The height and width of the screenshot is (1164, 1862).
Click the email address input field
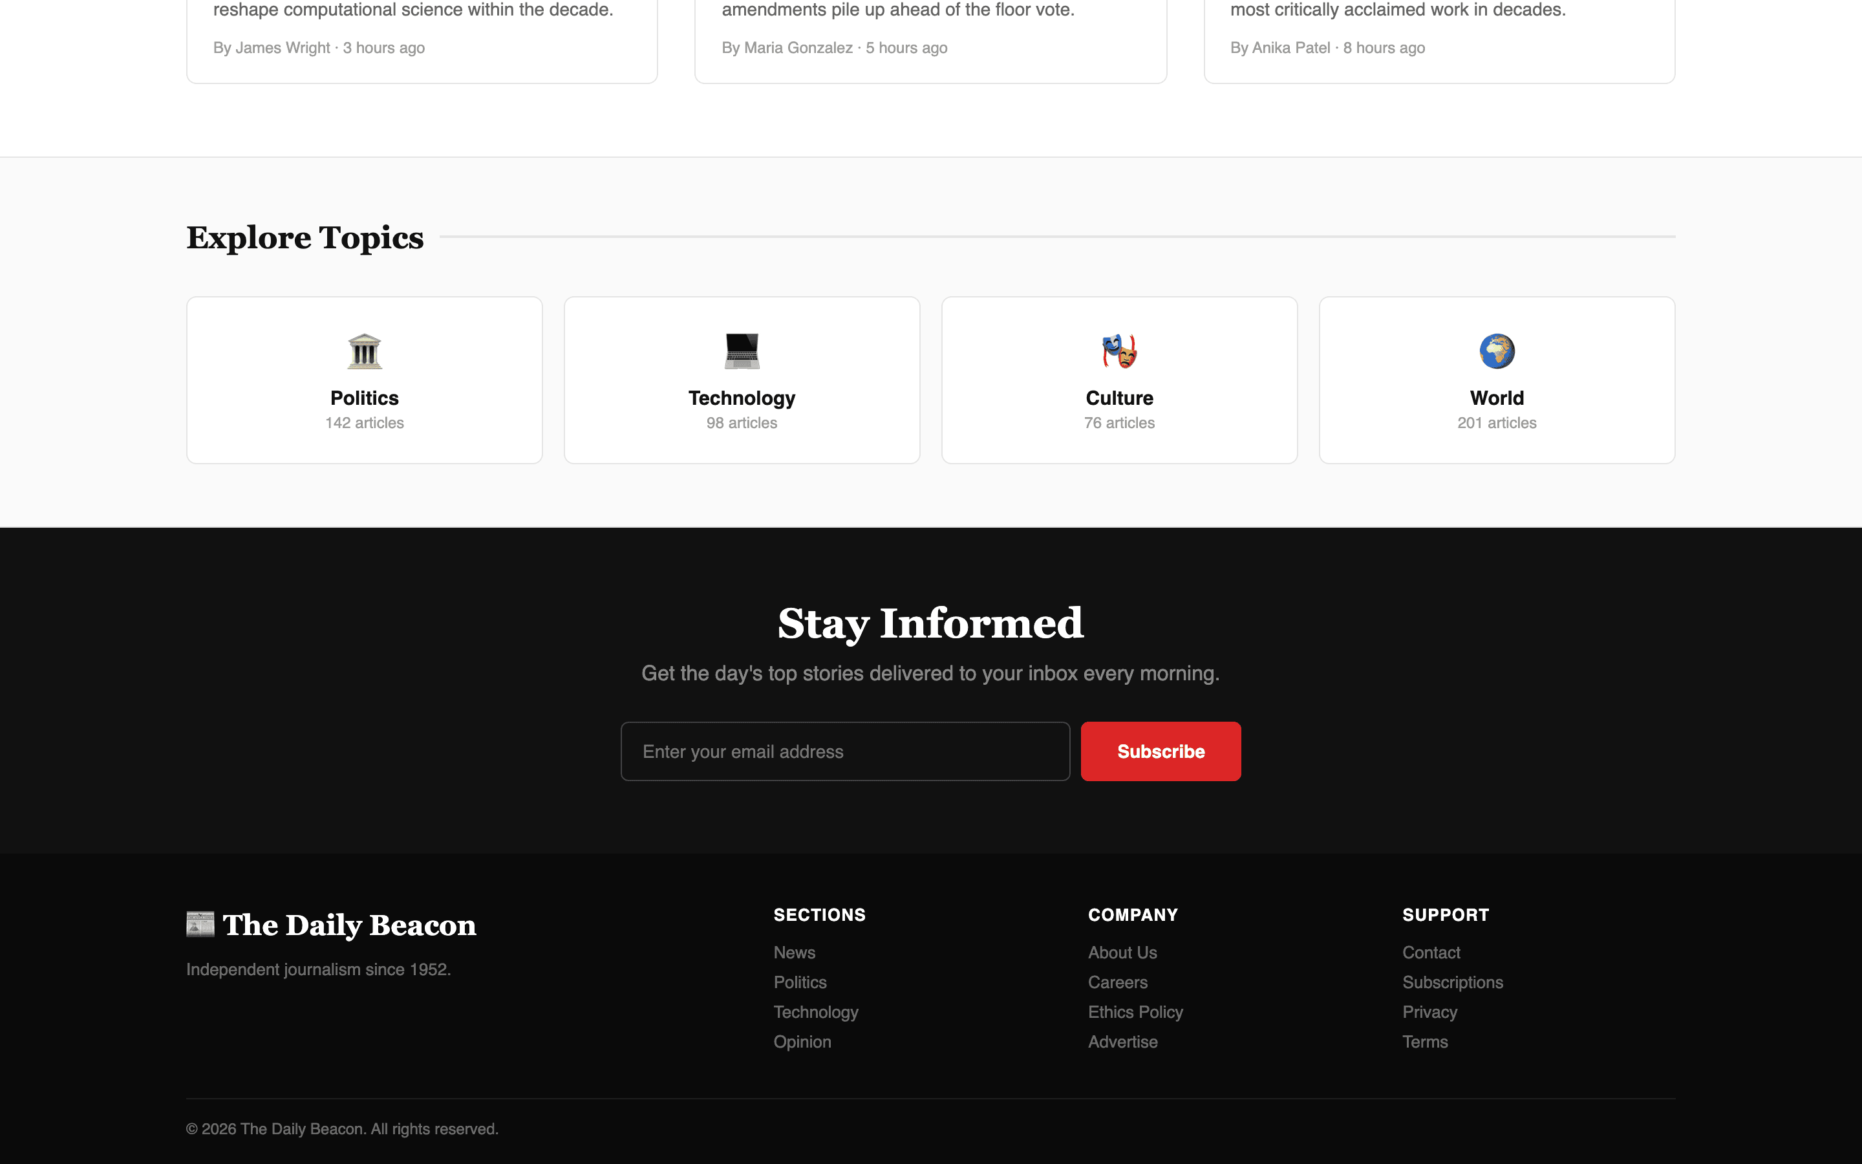tap(844, 751)
